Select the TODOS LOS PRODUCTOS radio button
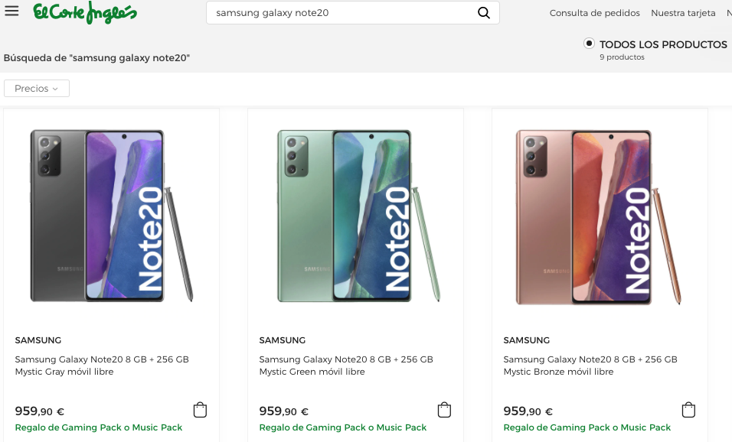This screenshot has height=442, width=732. 588,44
